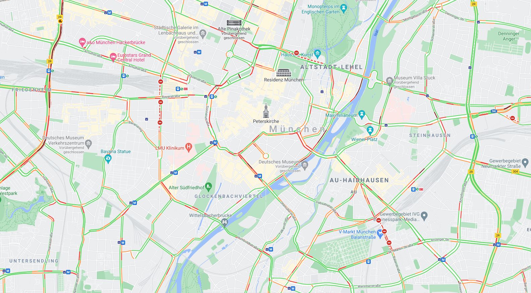Select the Deutsches Museum Verkehrszentrum pin
531x293 pixels.
click(89, 144)
